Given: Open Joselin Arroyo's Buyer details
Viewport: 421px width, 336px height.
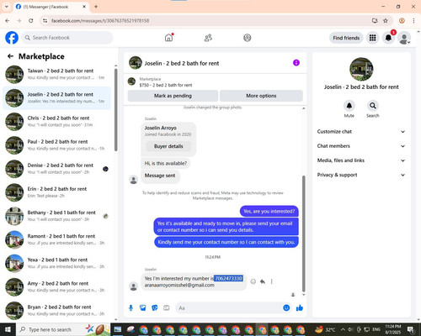Looking at the screenshot, I should click(168, 146).
